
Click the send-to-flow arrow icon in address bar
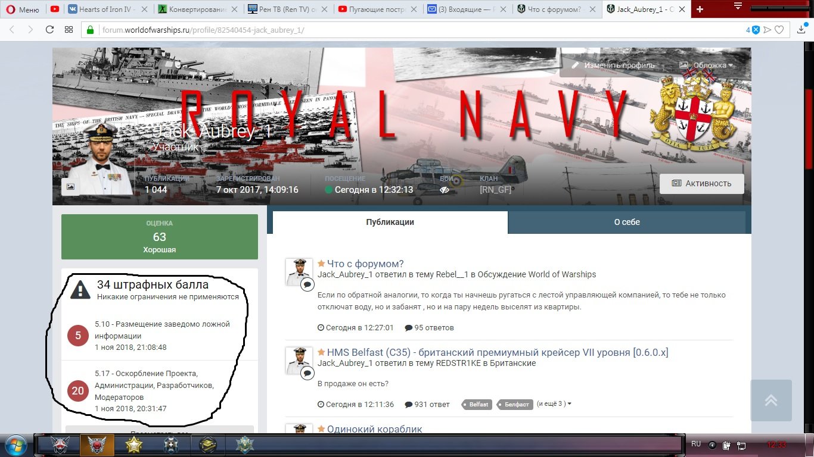click(x=768, y=30)
